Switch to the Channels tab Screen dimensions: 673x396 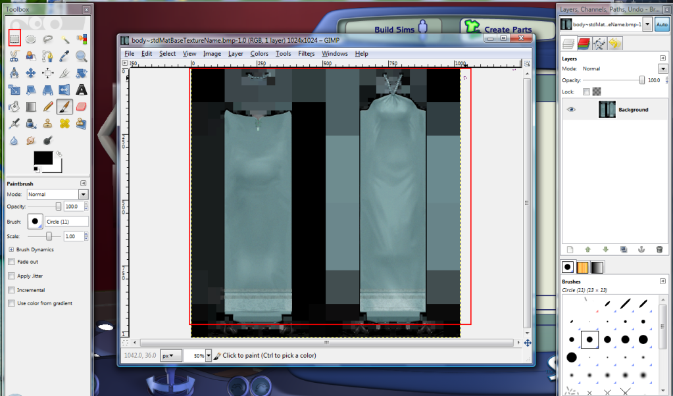pos(584,43)
